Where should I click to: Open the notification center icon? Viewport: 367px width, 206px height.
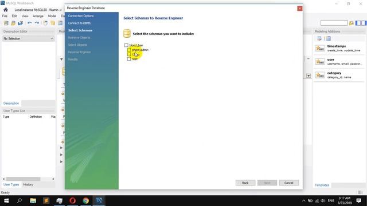coord(358,201)
